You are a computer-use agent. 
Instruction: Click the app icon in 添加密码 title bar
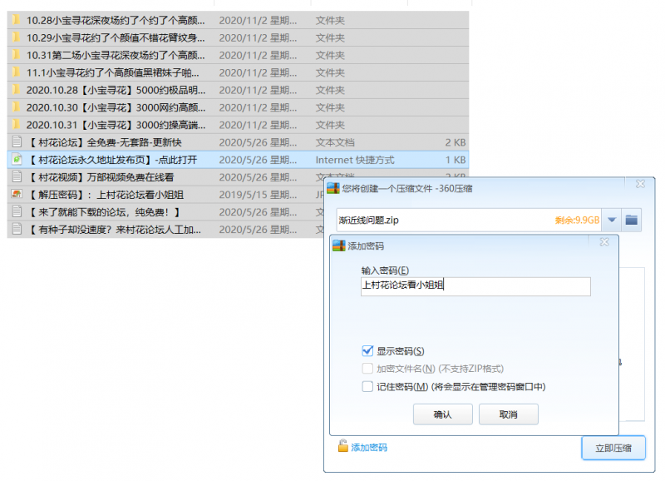(338, 246)
